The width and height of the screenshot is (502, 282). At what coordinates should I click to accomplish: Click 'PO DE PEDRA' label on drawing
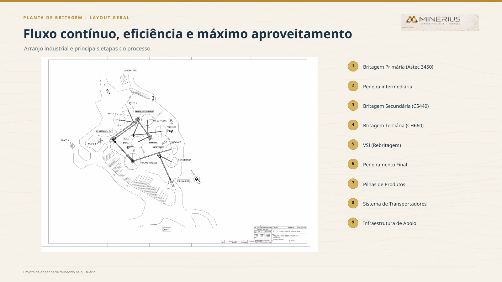pyautogui.click(x=160, y=121)
